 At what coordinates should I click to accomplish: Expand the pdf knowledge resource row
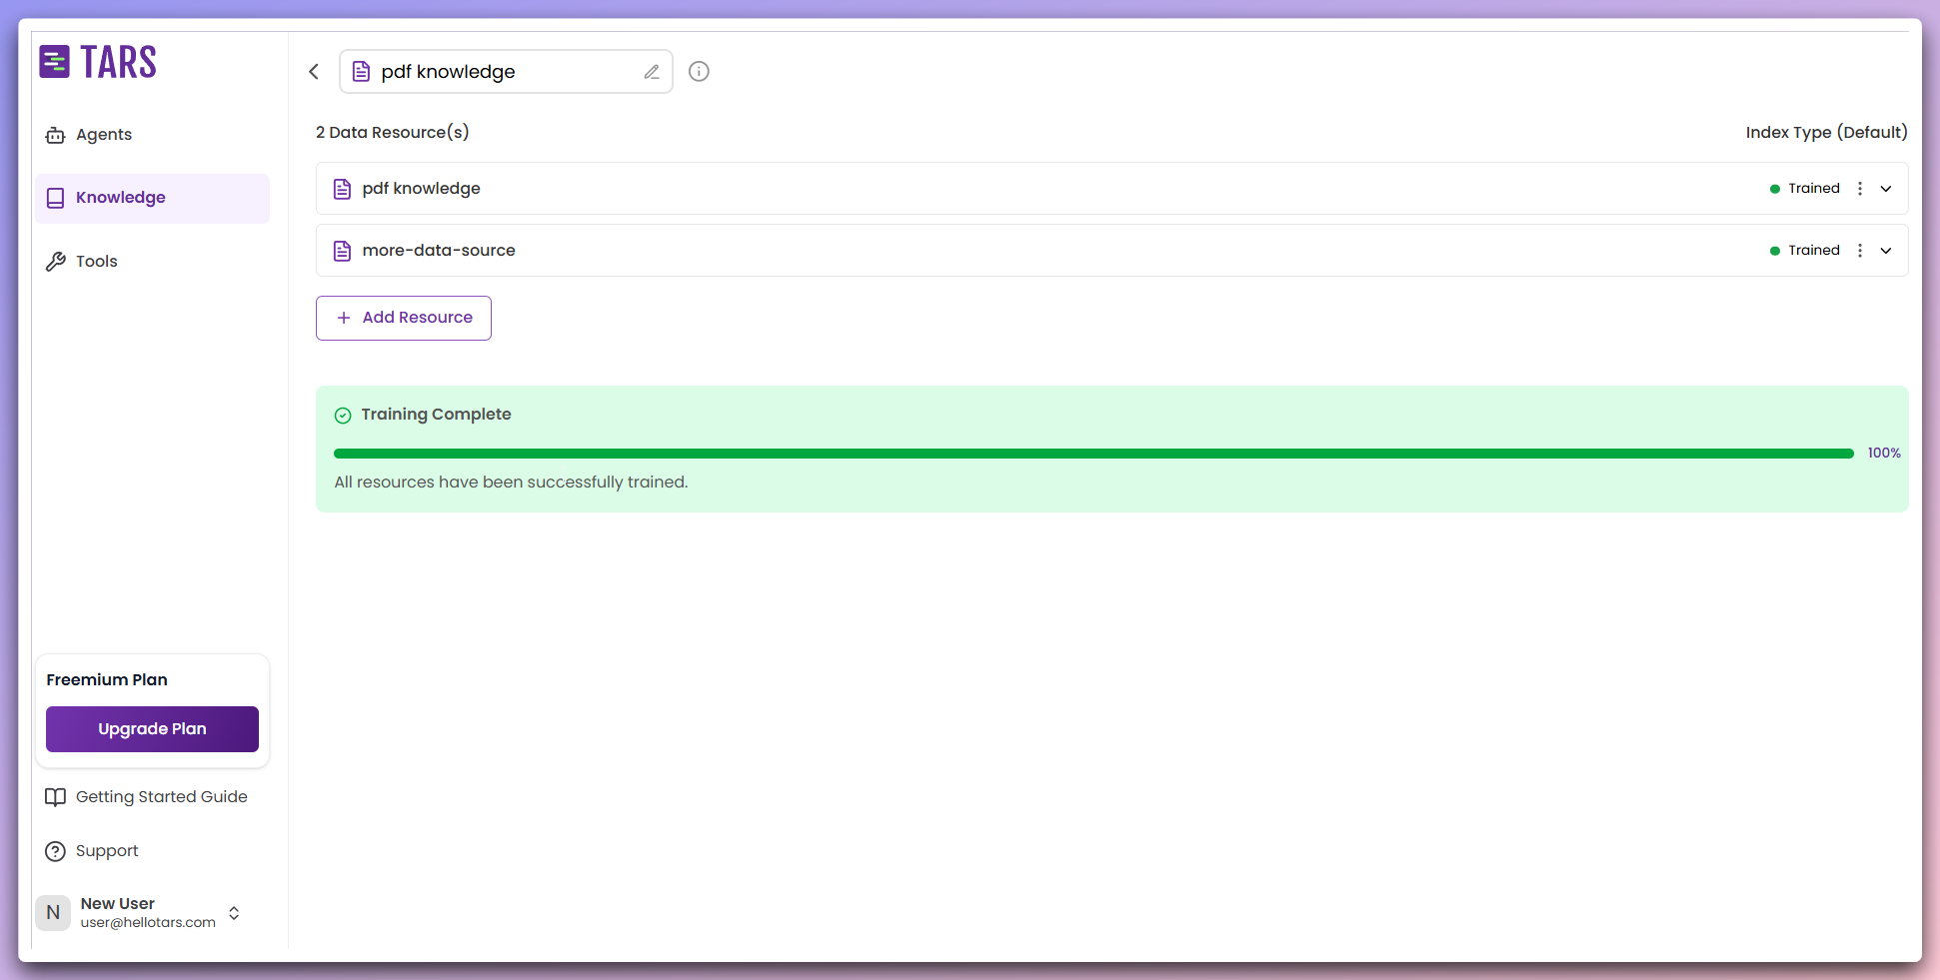(x=1886, y=189)
